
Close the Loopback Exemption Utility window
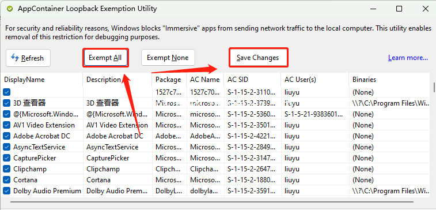coord(426,9)
